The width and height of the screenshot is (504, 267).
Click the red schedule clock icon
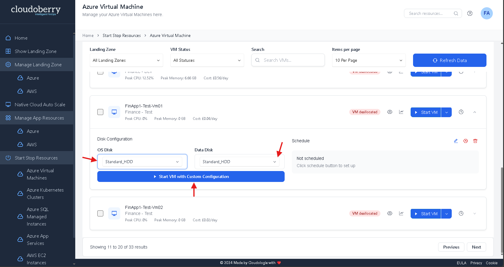click(466, 141)
